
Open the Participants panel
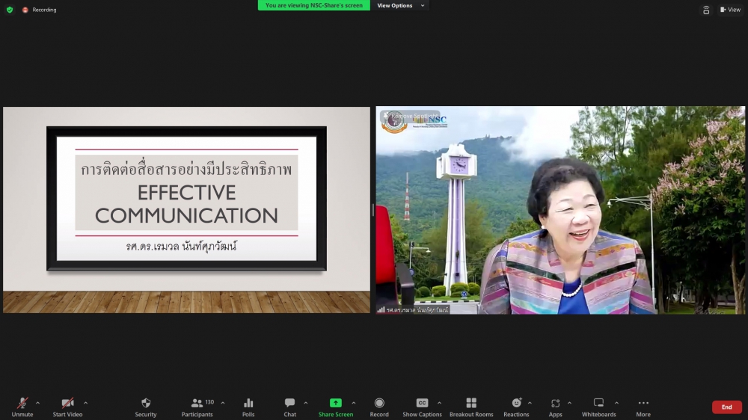[197, 404]
